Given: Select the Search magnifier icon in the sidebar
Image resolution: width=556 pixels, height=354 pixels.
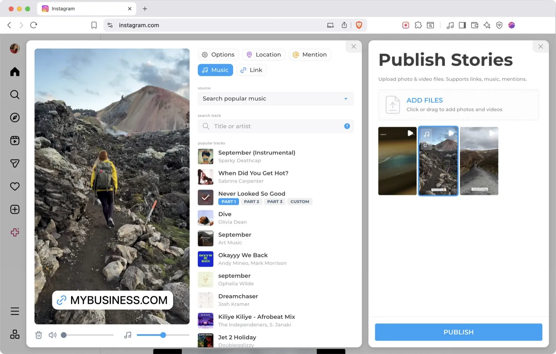Looking at the screenshot, I should pos(14,94).
